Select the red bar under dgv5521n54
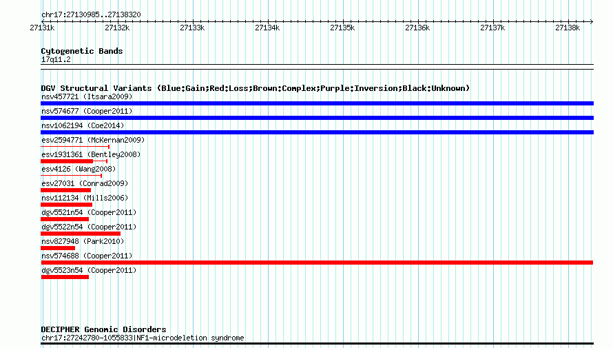The width and height of the screenshot is (613, 348). (65, 219)
